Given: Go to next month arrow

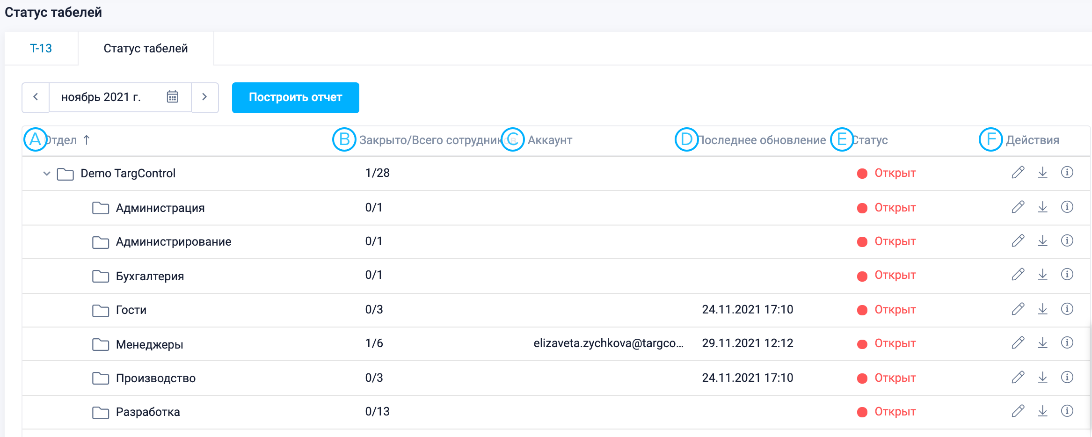Looking at the screenshot, I should tap(204, 97).
